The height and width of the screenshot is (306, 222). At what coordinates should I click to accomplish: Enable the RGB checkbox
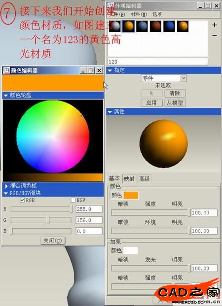[x=22, y=200]
